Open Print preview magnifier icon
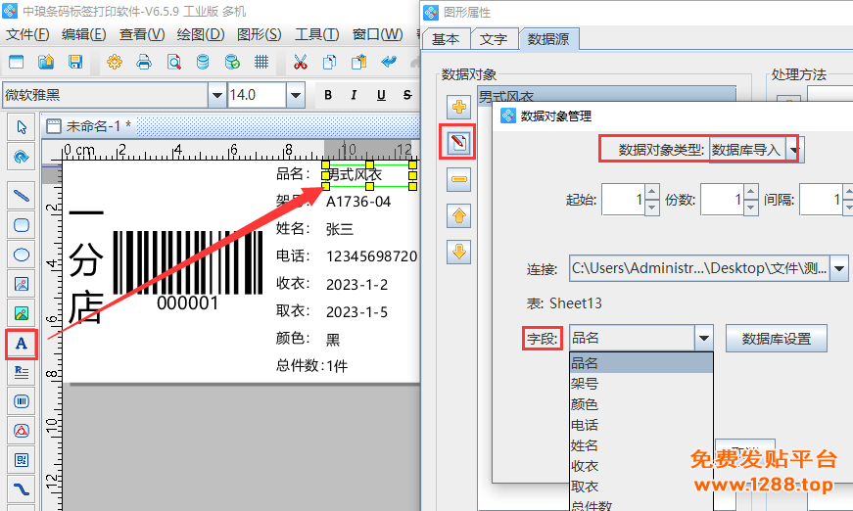This screenshot has height=511, width=853. pyautogui.click(x=173, y=62)
